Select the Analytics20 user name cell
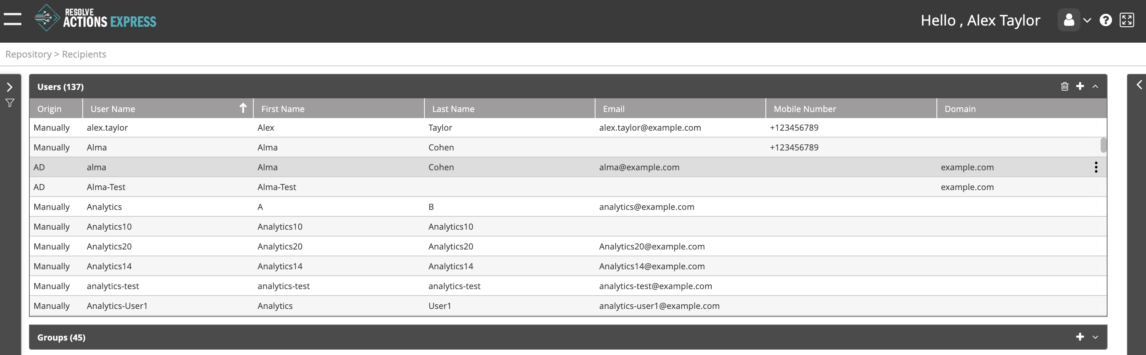Viewport: 1146px width, 355px height. tap(109, 246)
